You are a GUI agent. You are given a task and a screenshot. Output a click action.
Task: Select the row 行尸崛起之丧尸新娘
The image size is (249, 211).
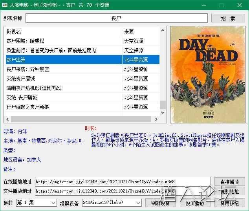[x=82, y=107]
